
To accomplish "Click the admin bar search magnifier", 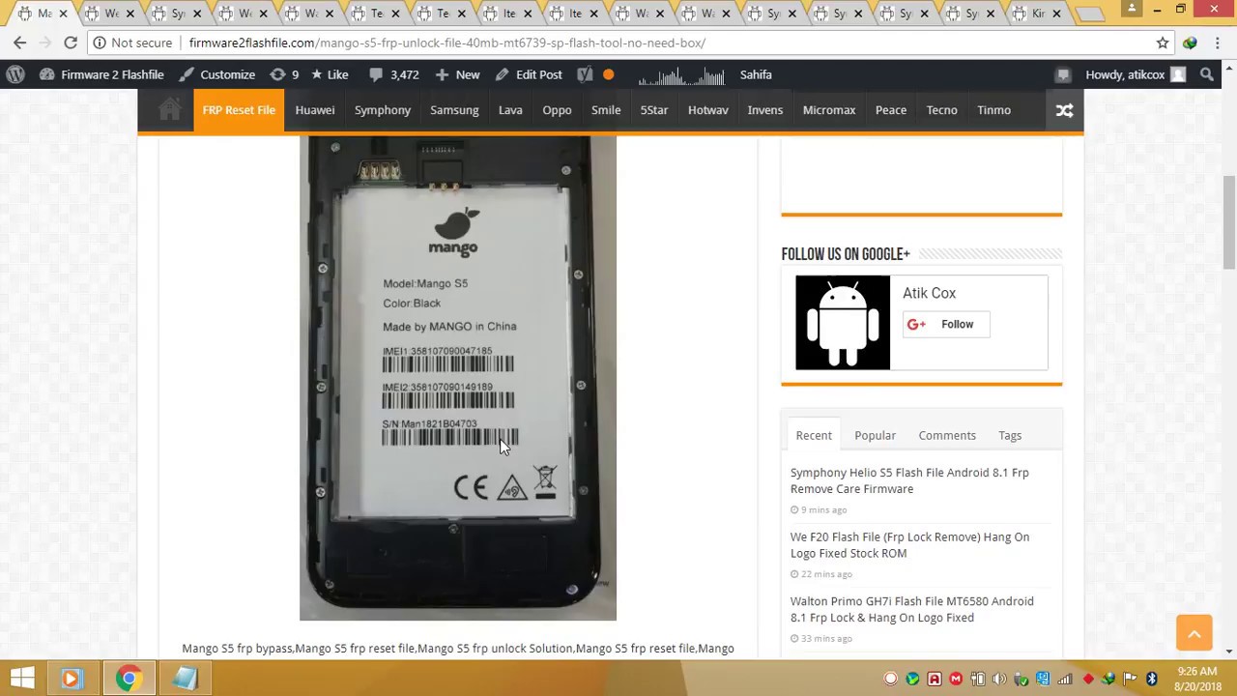I will click(x=1207, y=74).
